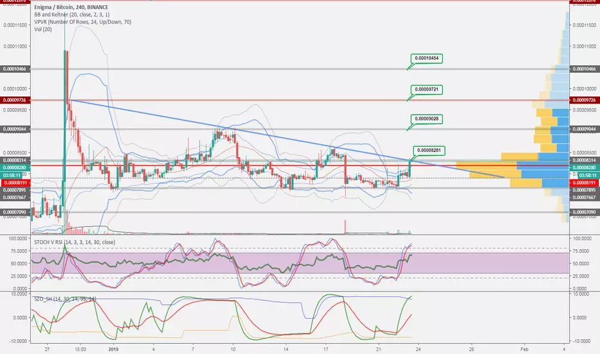Click the Feb label on the time axis

pyautogui.click(x=524, y=349)
